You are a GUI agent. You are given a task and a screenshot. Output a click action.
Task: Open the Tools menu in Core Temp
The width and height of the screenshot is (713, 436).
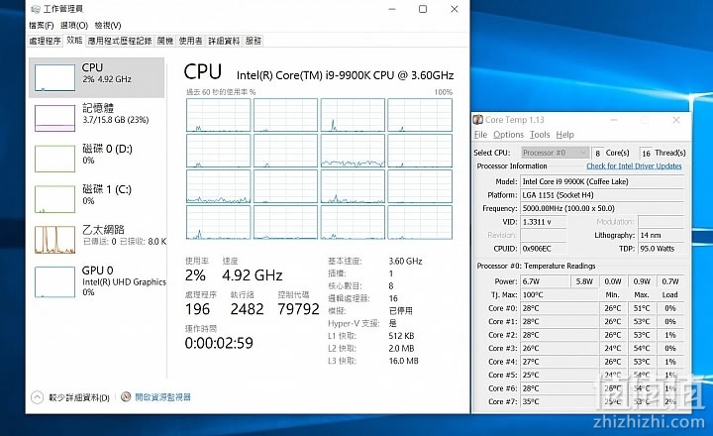pyautogui.click(x=540, y=135)
